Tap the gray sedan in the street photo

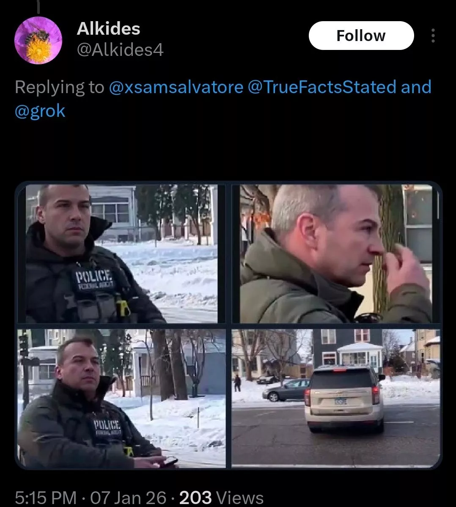(x=286, y=390)
